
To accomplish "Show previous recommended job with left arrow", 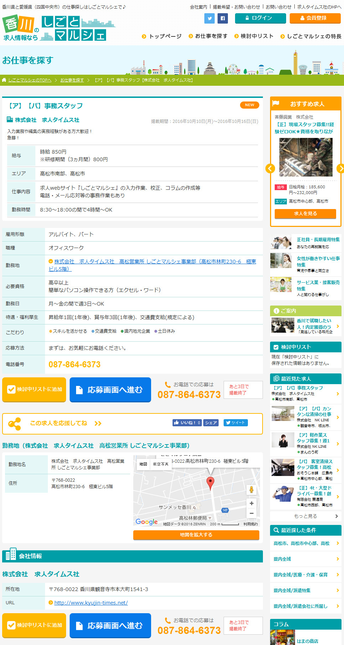I will pyautogui.click(x=270, y=168).
